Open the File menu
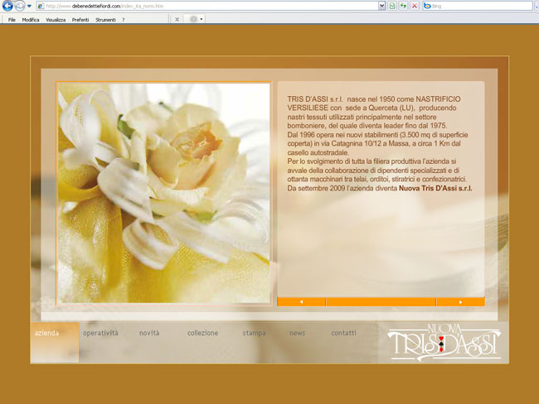 pyautogui.click(x=12, y=20)
